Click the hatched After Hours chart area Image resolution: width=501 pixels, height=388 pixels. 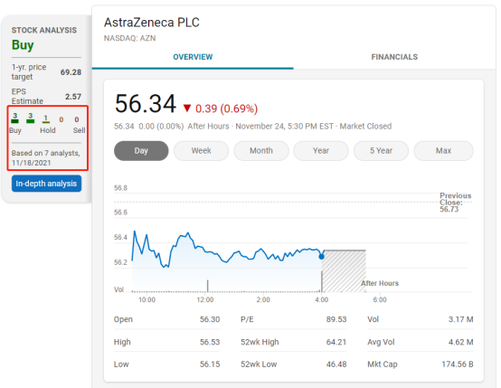pos(344,271)
